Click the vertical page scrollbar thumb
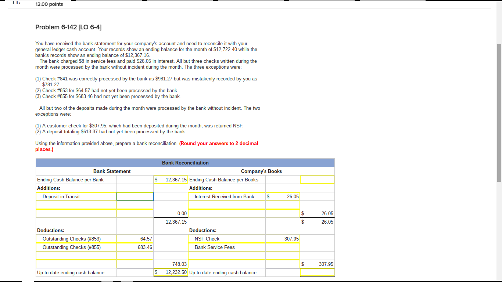 click(499, 112)
